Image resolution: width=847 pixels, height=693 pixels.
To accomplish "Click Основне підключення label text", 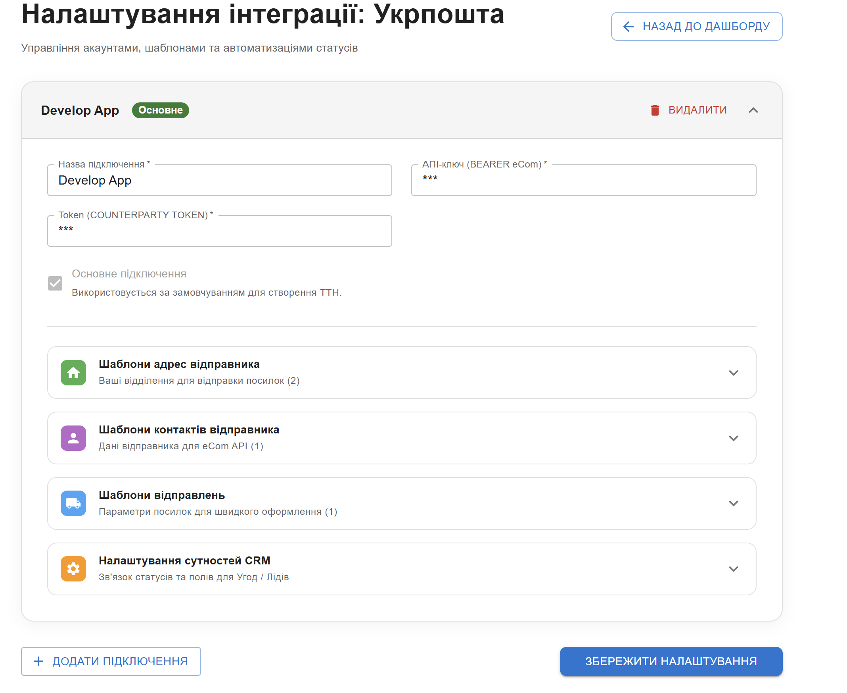I will (x=129, y=274).
